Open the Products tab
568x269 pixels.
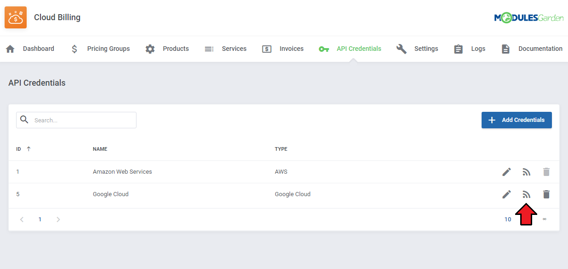coord(167,49)
